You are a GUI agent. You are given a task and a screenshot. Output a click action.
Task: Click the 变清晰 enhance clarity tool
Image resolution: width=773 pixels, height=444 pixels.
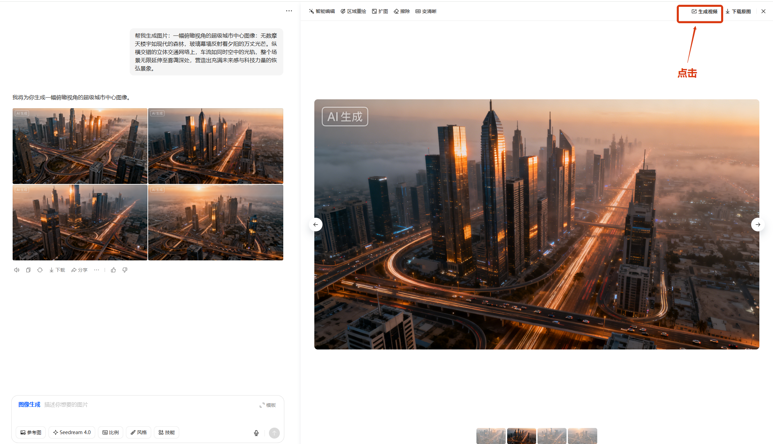click(x=426, y=11)
